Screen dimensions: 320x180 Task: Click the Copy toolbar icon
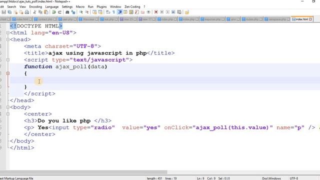coord(40,12)
